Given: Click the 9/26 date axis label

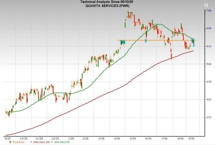Looking at the screenshot, I should coord(191,138).
